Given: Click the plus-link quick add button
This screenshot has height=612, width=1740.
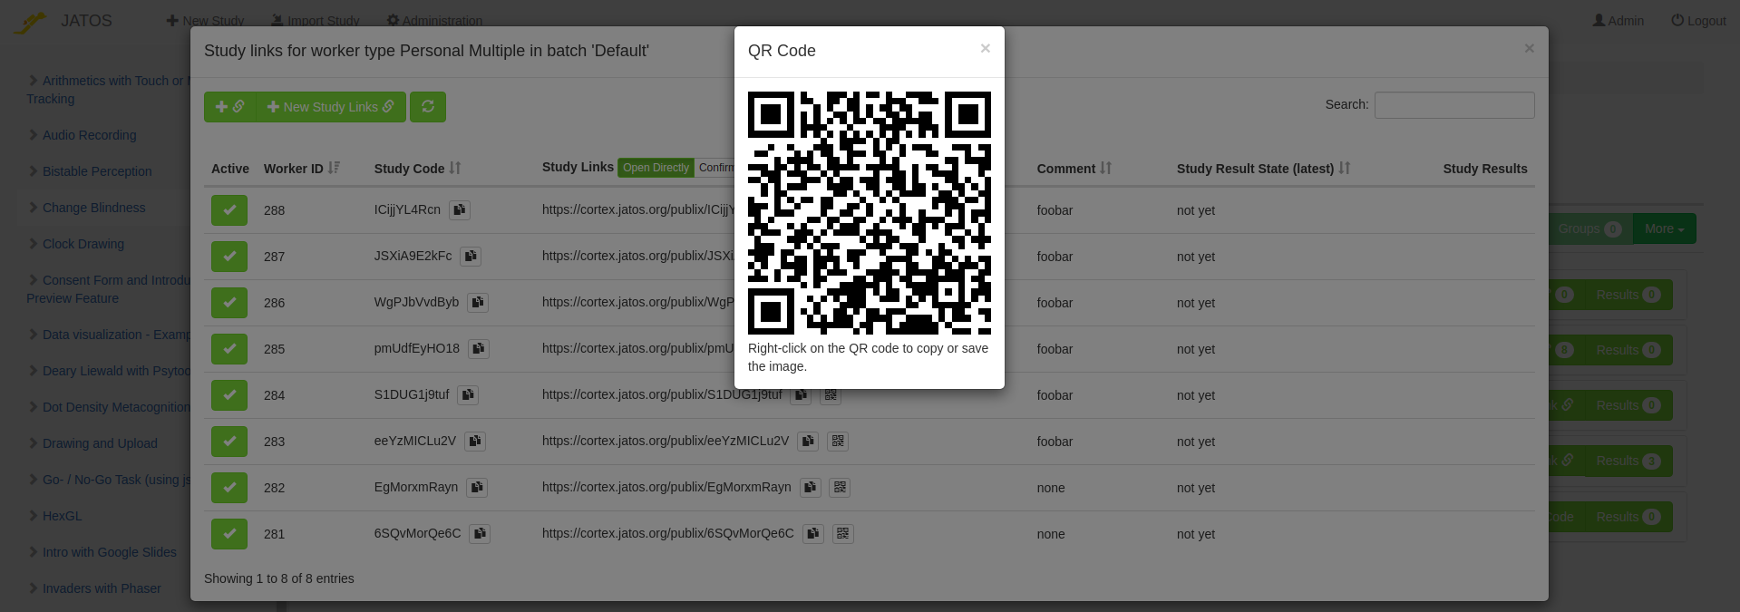Looking at the screenshot, I should click(x=230, y=107).
